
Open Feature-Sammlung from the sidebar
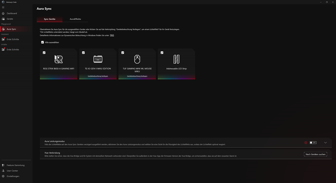click(x=15, y=165)
